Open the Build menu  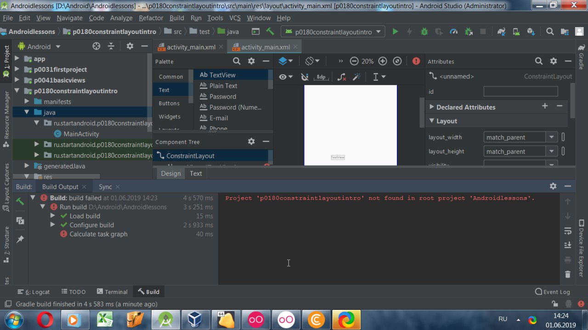[x=176, y=18]
